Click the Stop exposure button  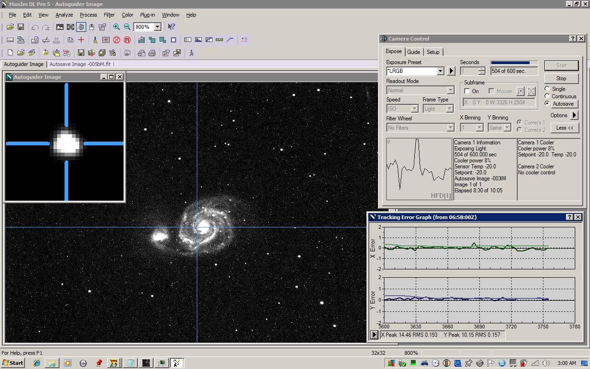[561, 78]
